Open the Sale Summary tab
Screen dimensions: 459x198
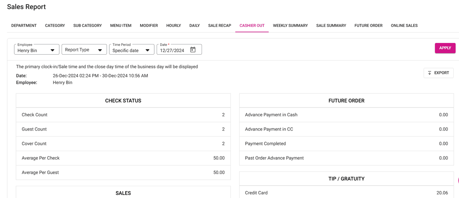click(x=331, y=26)
